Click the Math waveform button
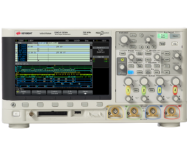Screen dimensions: 187x151 click(167, 66)
